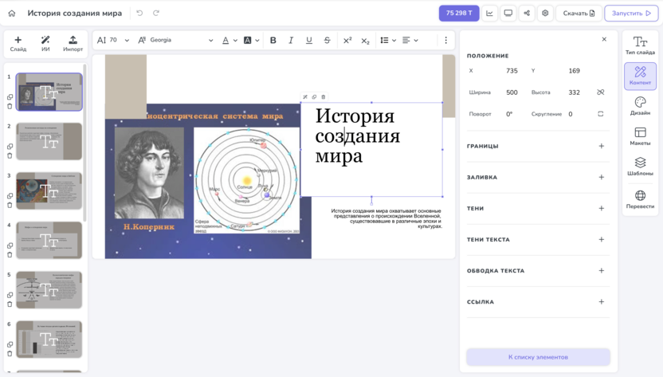The height and width of the screenshot is (377, 663).
Task: Download presentation with Скачать
Action: click(579, 13)
